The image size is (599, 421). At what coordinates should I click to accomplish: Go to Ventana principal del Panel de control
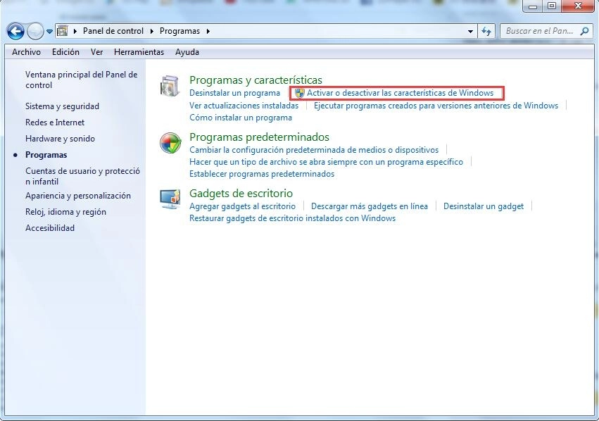(82, 80)
